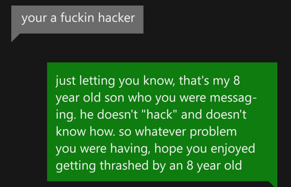Click the word 'fuckin' in gray bubble

(77, 18)
